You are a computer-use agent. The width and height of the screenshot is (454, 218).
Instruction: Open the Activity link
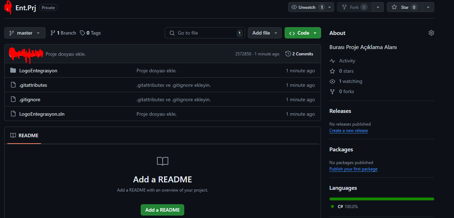tap(347, 61)
